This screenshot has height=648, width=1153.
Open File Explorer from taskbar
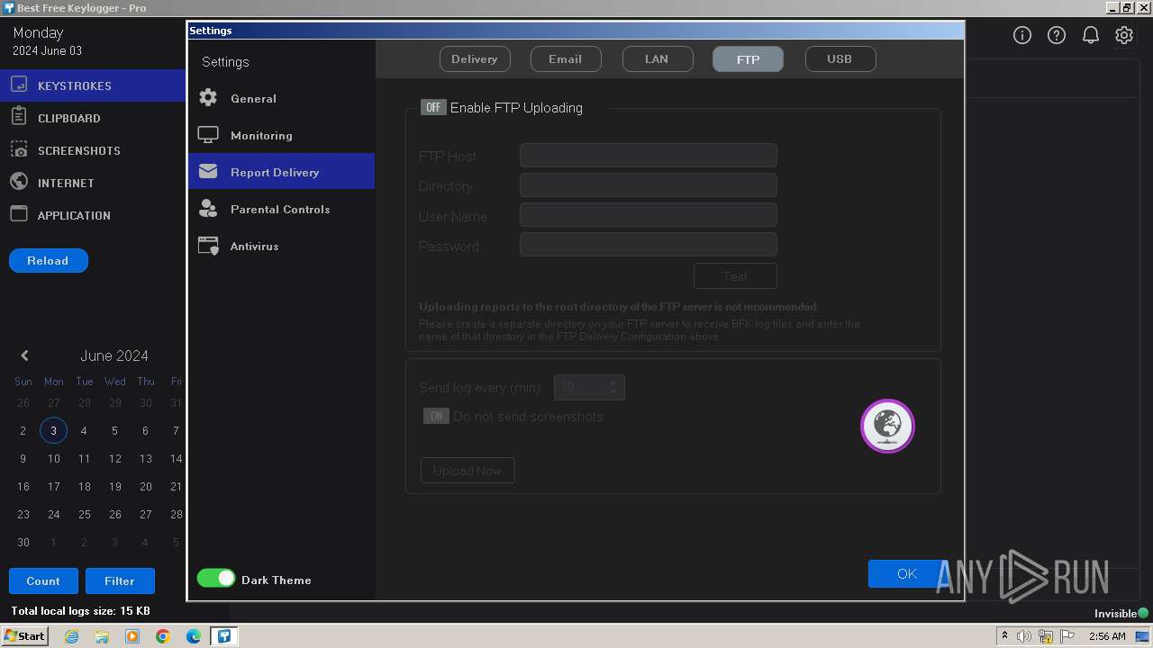(102, 636)
